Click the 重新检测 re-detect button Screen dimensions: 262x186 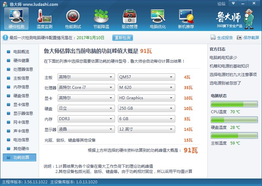[x=122, y=38]
